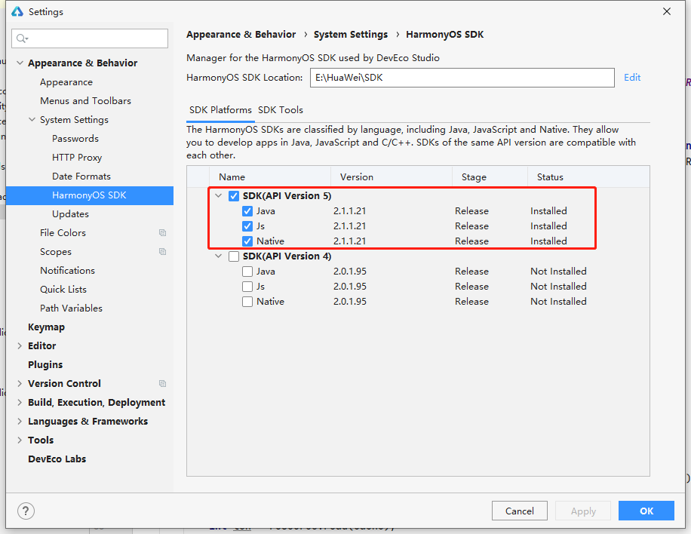Open DevEco Labs settings
The height and width of the screenshot is (534, 691).
[57, 459]
